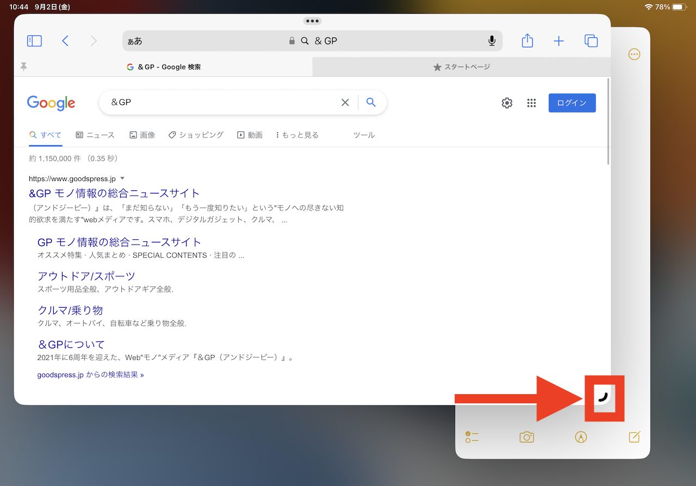Compose a new note in Notes

(x=635, y=437)
